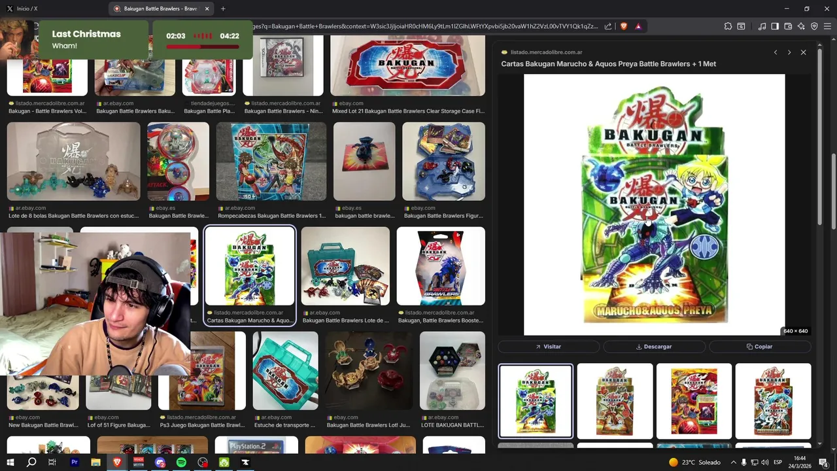837x471 pixels.
Task: Open the Bakugan, Battle Brawlers Booste... image
Action: [x=441, y=266]
